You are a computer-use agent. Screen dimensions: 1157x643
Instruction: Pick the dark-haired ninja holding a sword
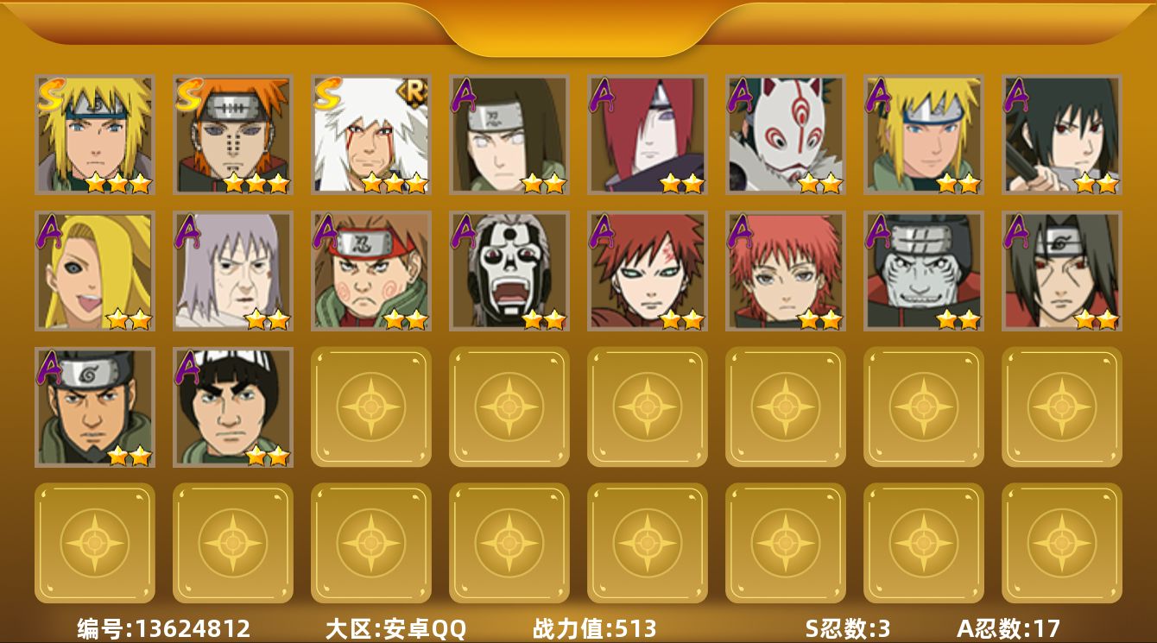click(x=1062, y=134)
